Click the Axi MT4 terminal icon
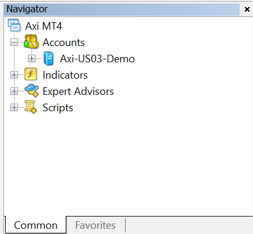253x234 pixels. tap(14, 25)
